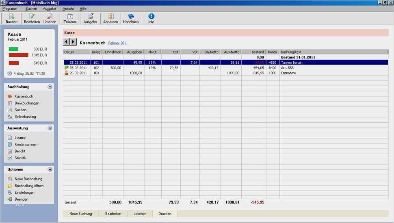Click the person icon on row 103
394x223 pixels.
click(x=66, y=73)
